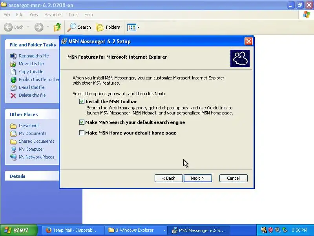This screenshot has height=236, width=314.
Task: Minimize the Explorer window
Action: tap(290, 5)
